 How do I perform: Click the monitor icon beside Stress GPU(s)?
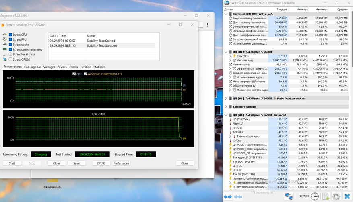[x=5, y=59]
